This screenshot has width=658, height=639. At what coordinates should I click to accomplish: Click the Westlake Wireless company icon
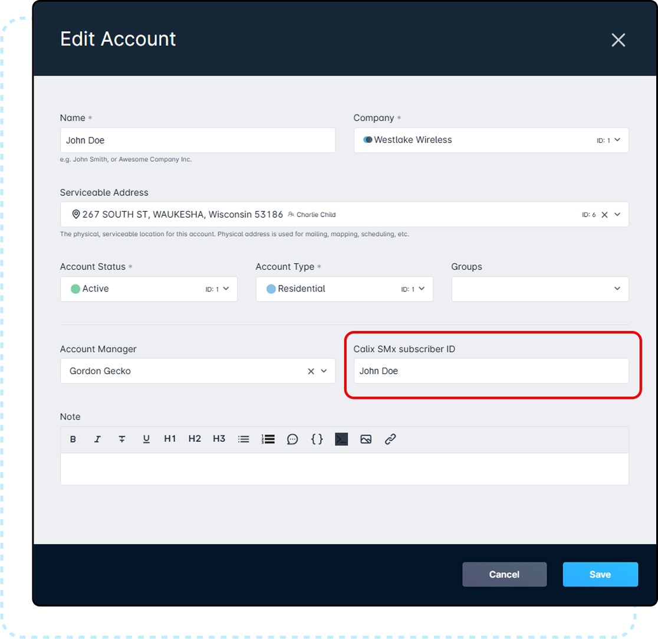point(367,140)
